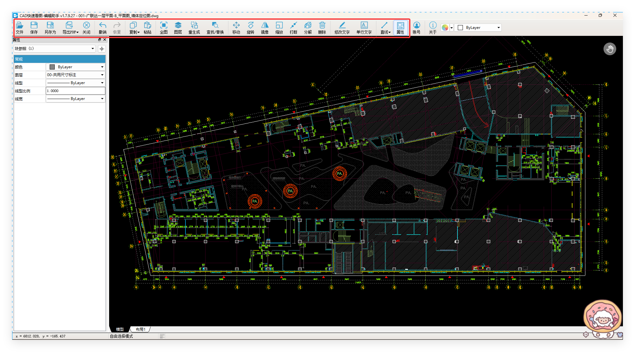Select the 镜像 (Mirror) tool
The image size is (635, 352).
(265, 28)
